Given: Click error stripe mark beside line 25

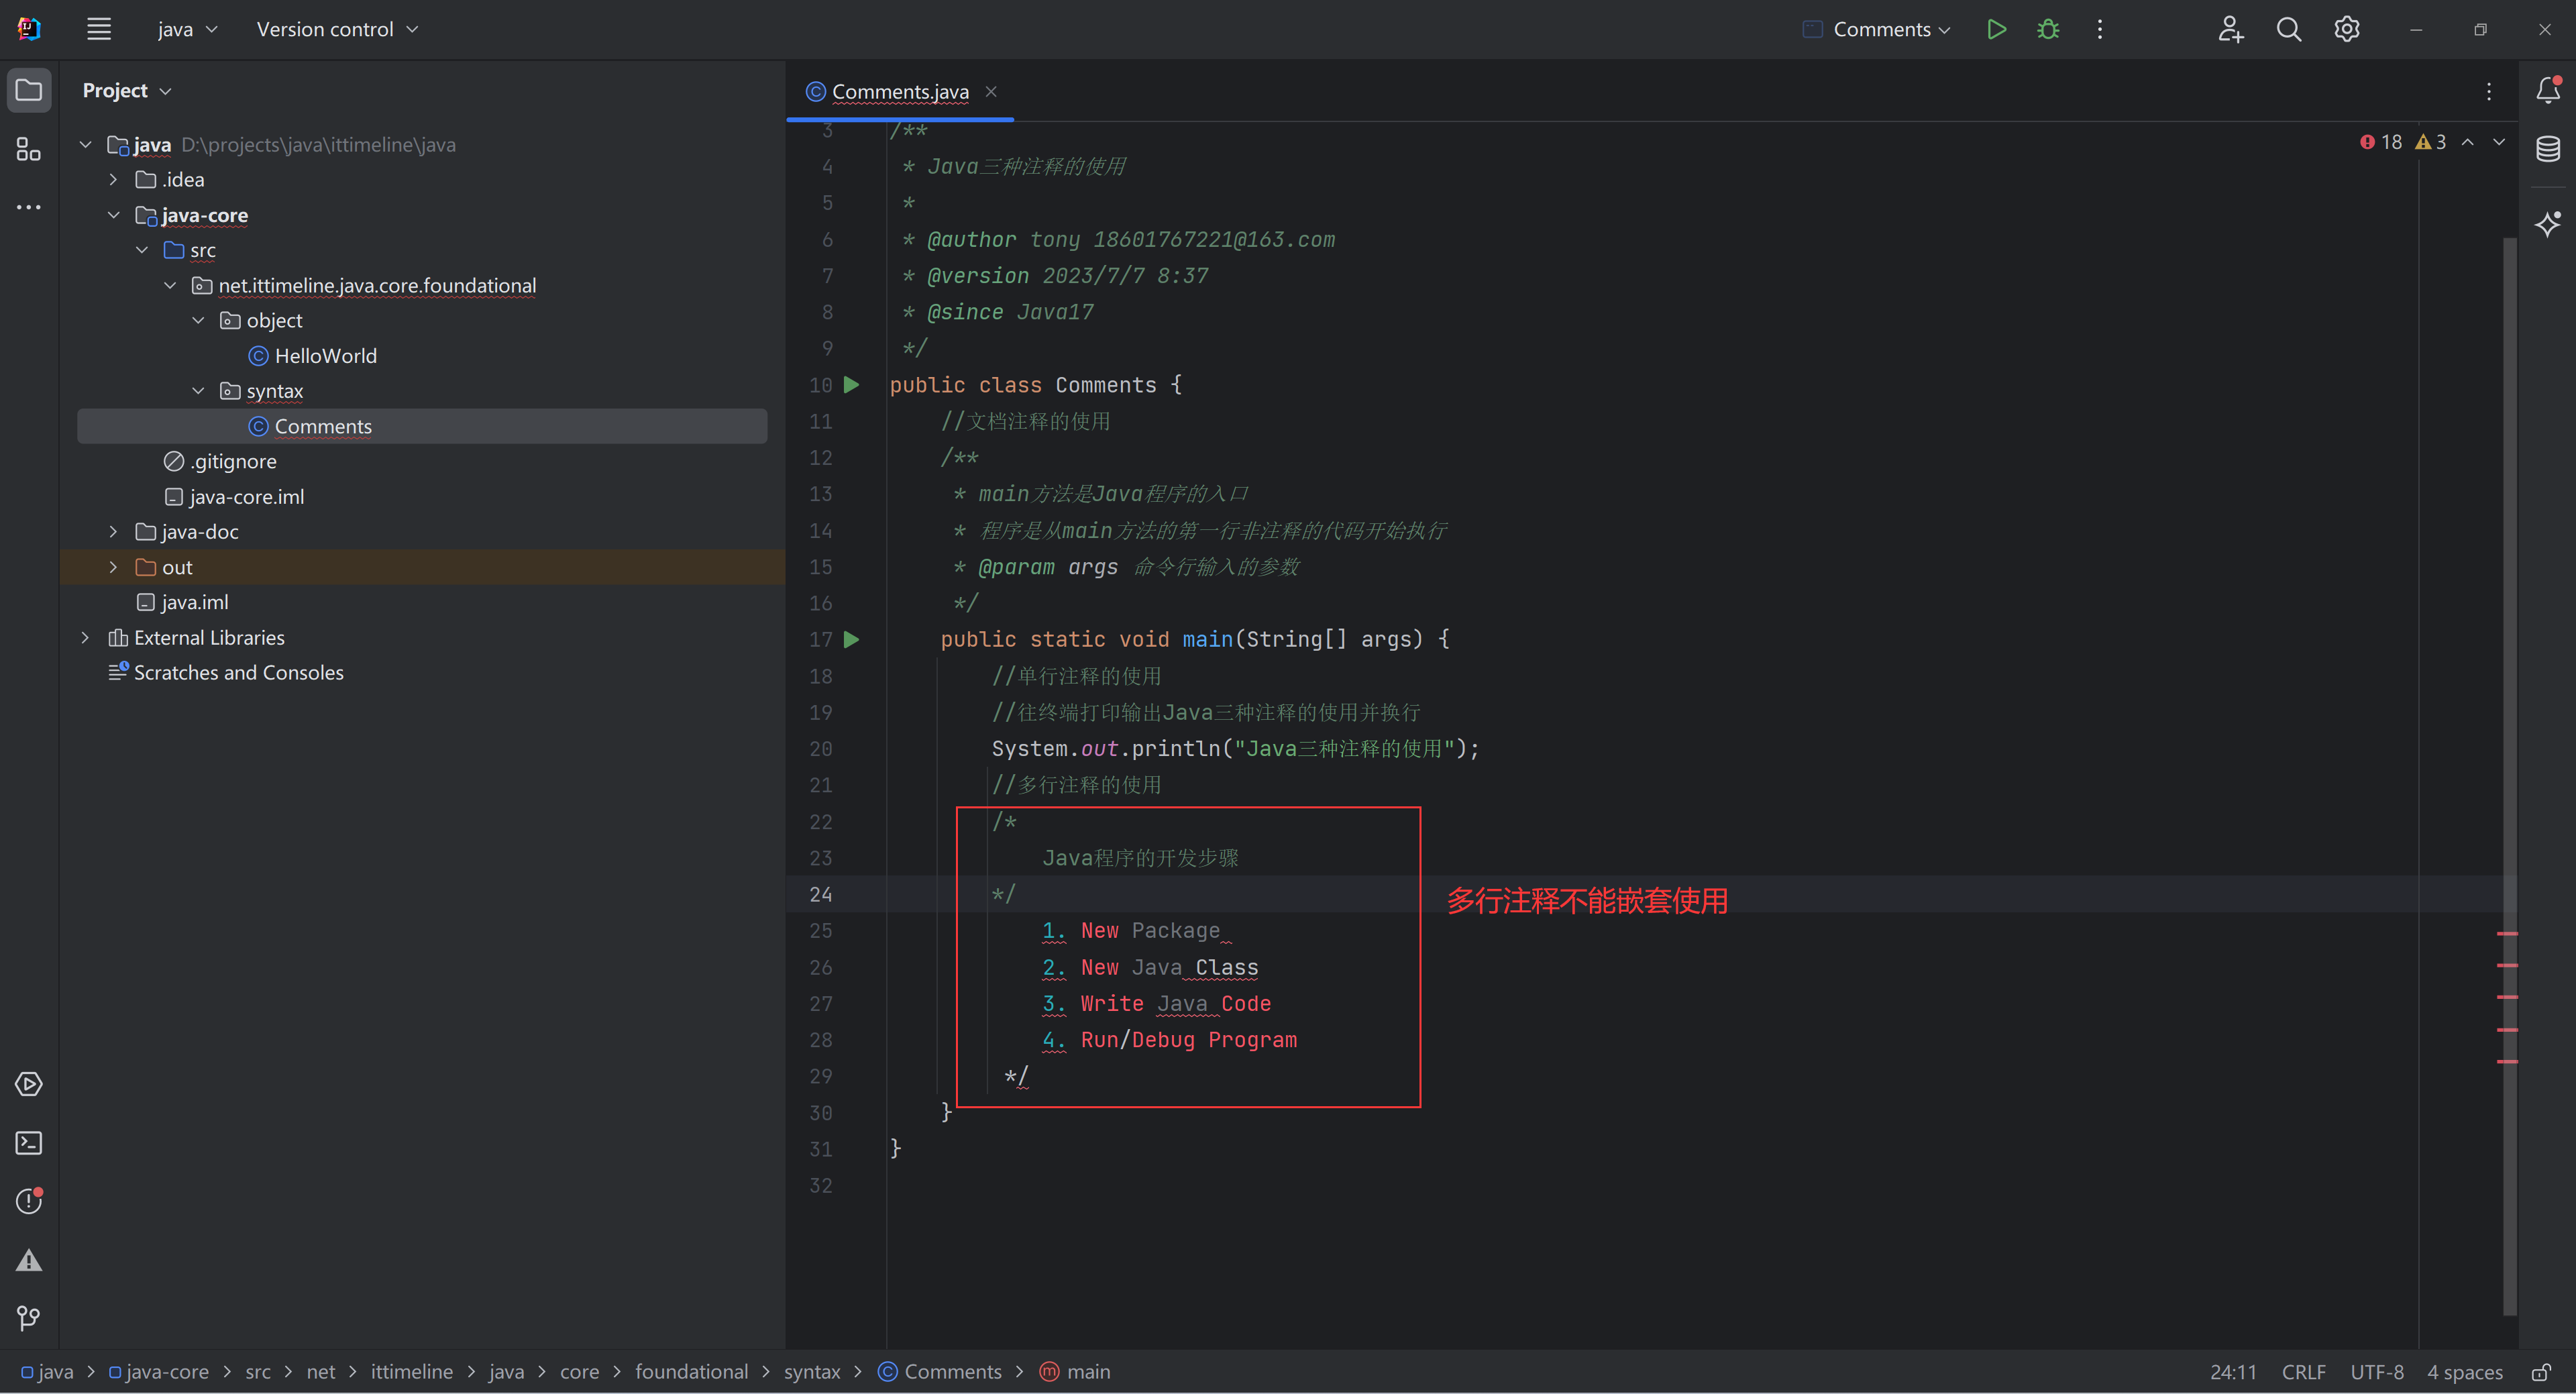Looking at the screenshot, I should point(2506,933).
